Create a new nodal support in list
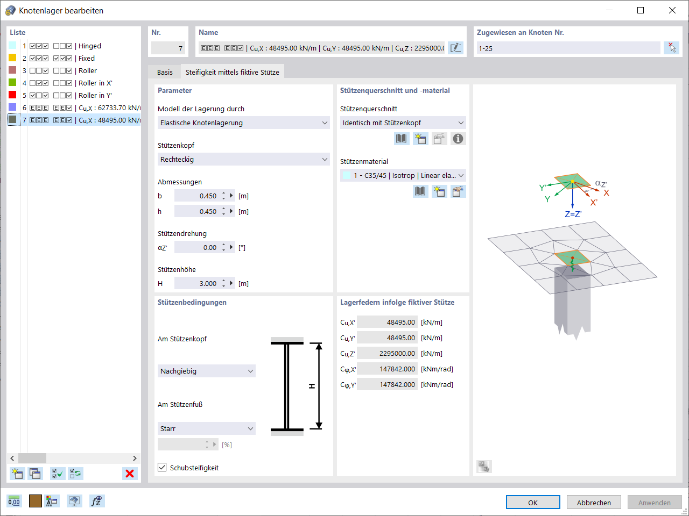 point(17,474)
